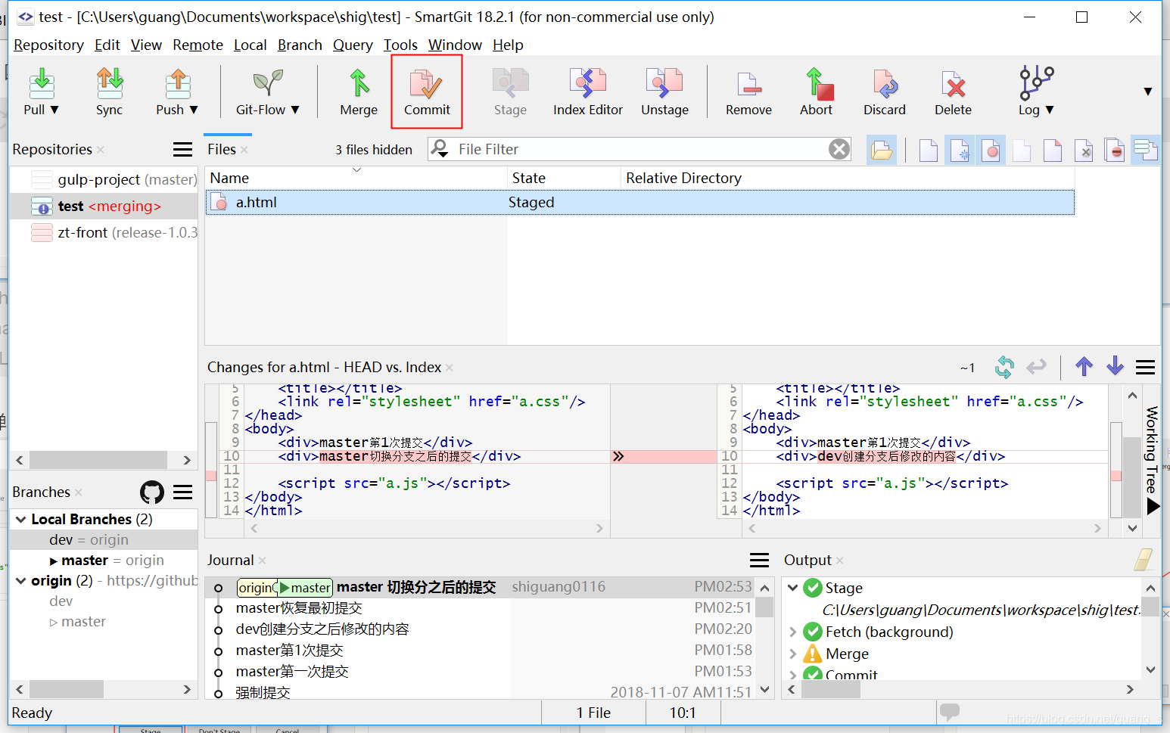
Task: Click the File Filter input field
Action: point(639,149)
